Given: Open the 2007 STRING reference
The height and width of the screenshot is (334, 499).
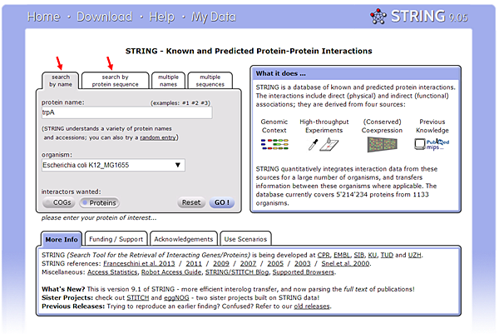Looking at the screenshot, I should [248, 264].
